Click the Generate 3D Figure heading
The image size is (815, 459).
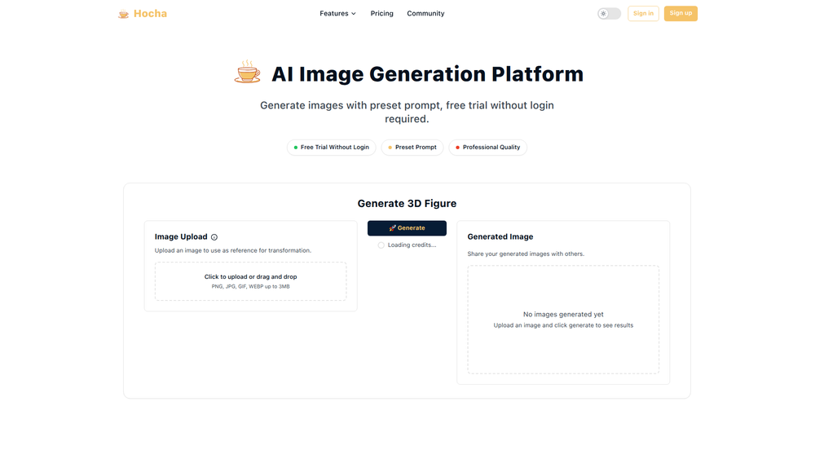(407, 203)
